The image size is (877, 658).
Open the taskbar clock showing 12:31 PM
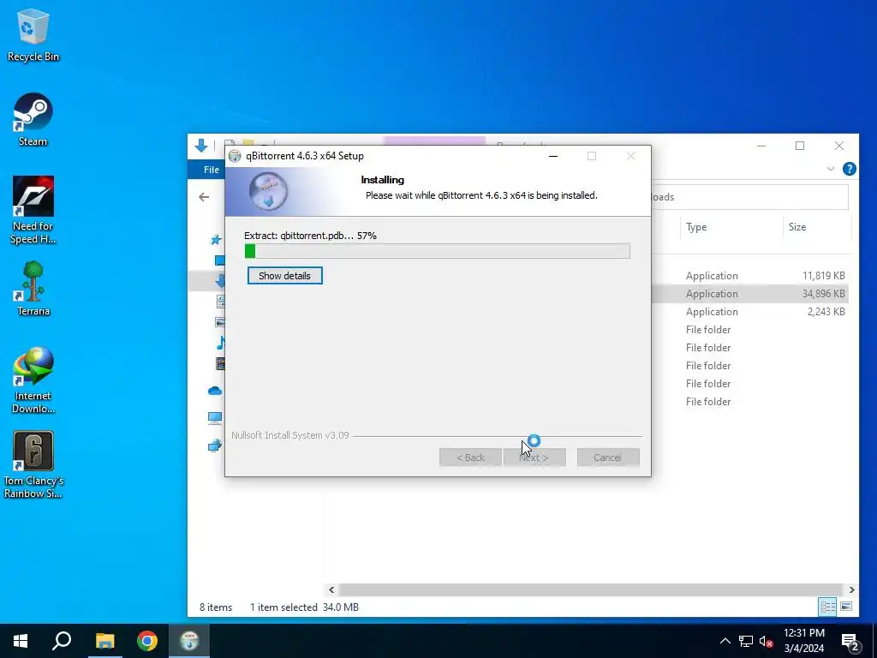tap(803, 641)
